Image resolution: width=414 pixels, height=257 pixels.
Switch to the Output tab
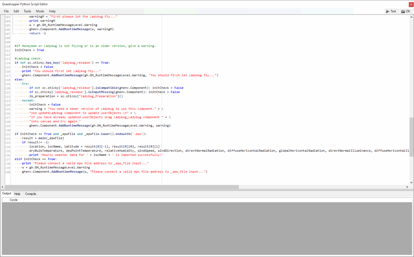(7, 194)
